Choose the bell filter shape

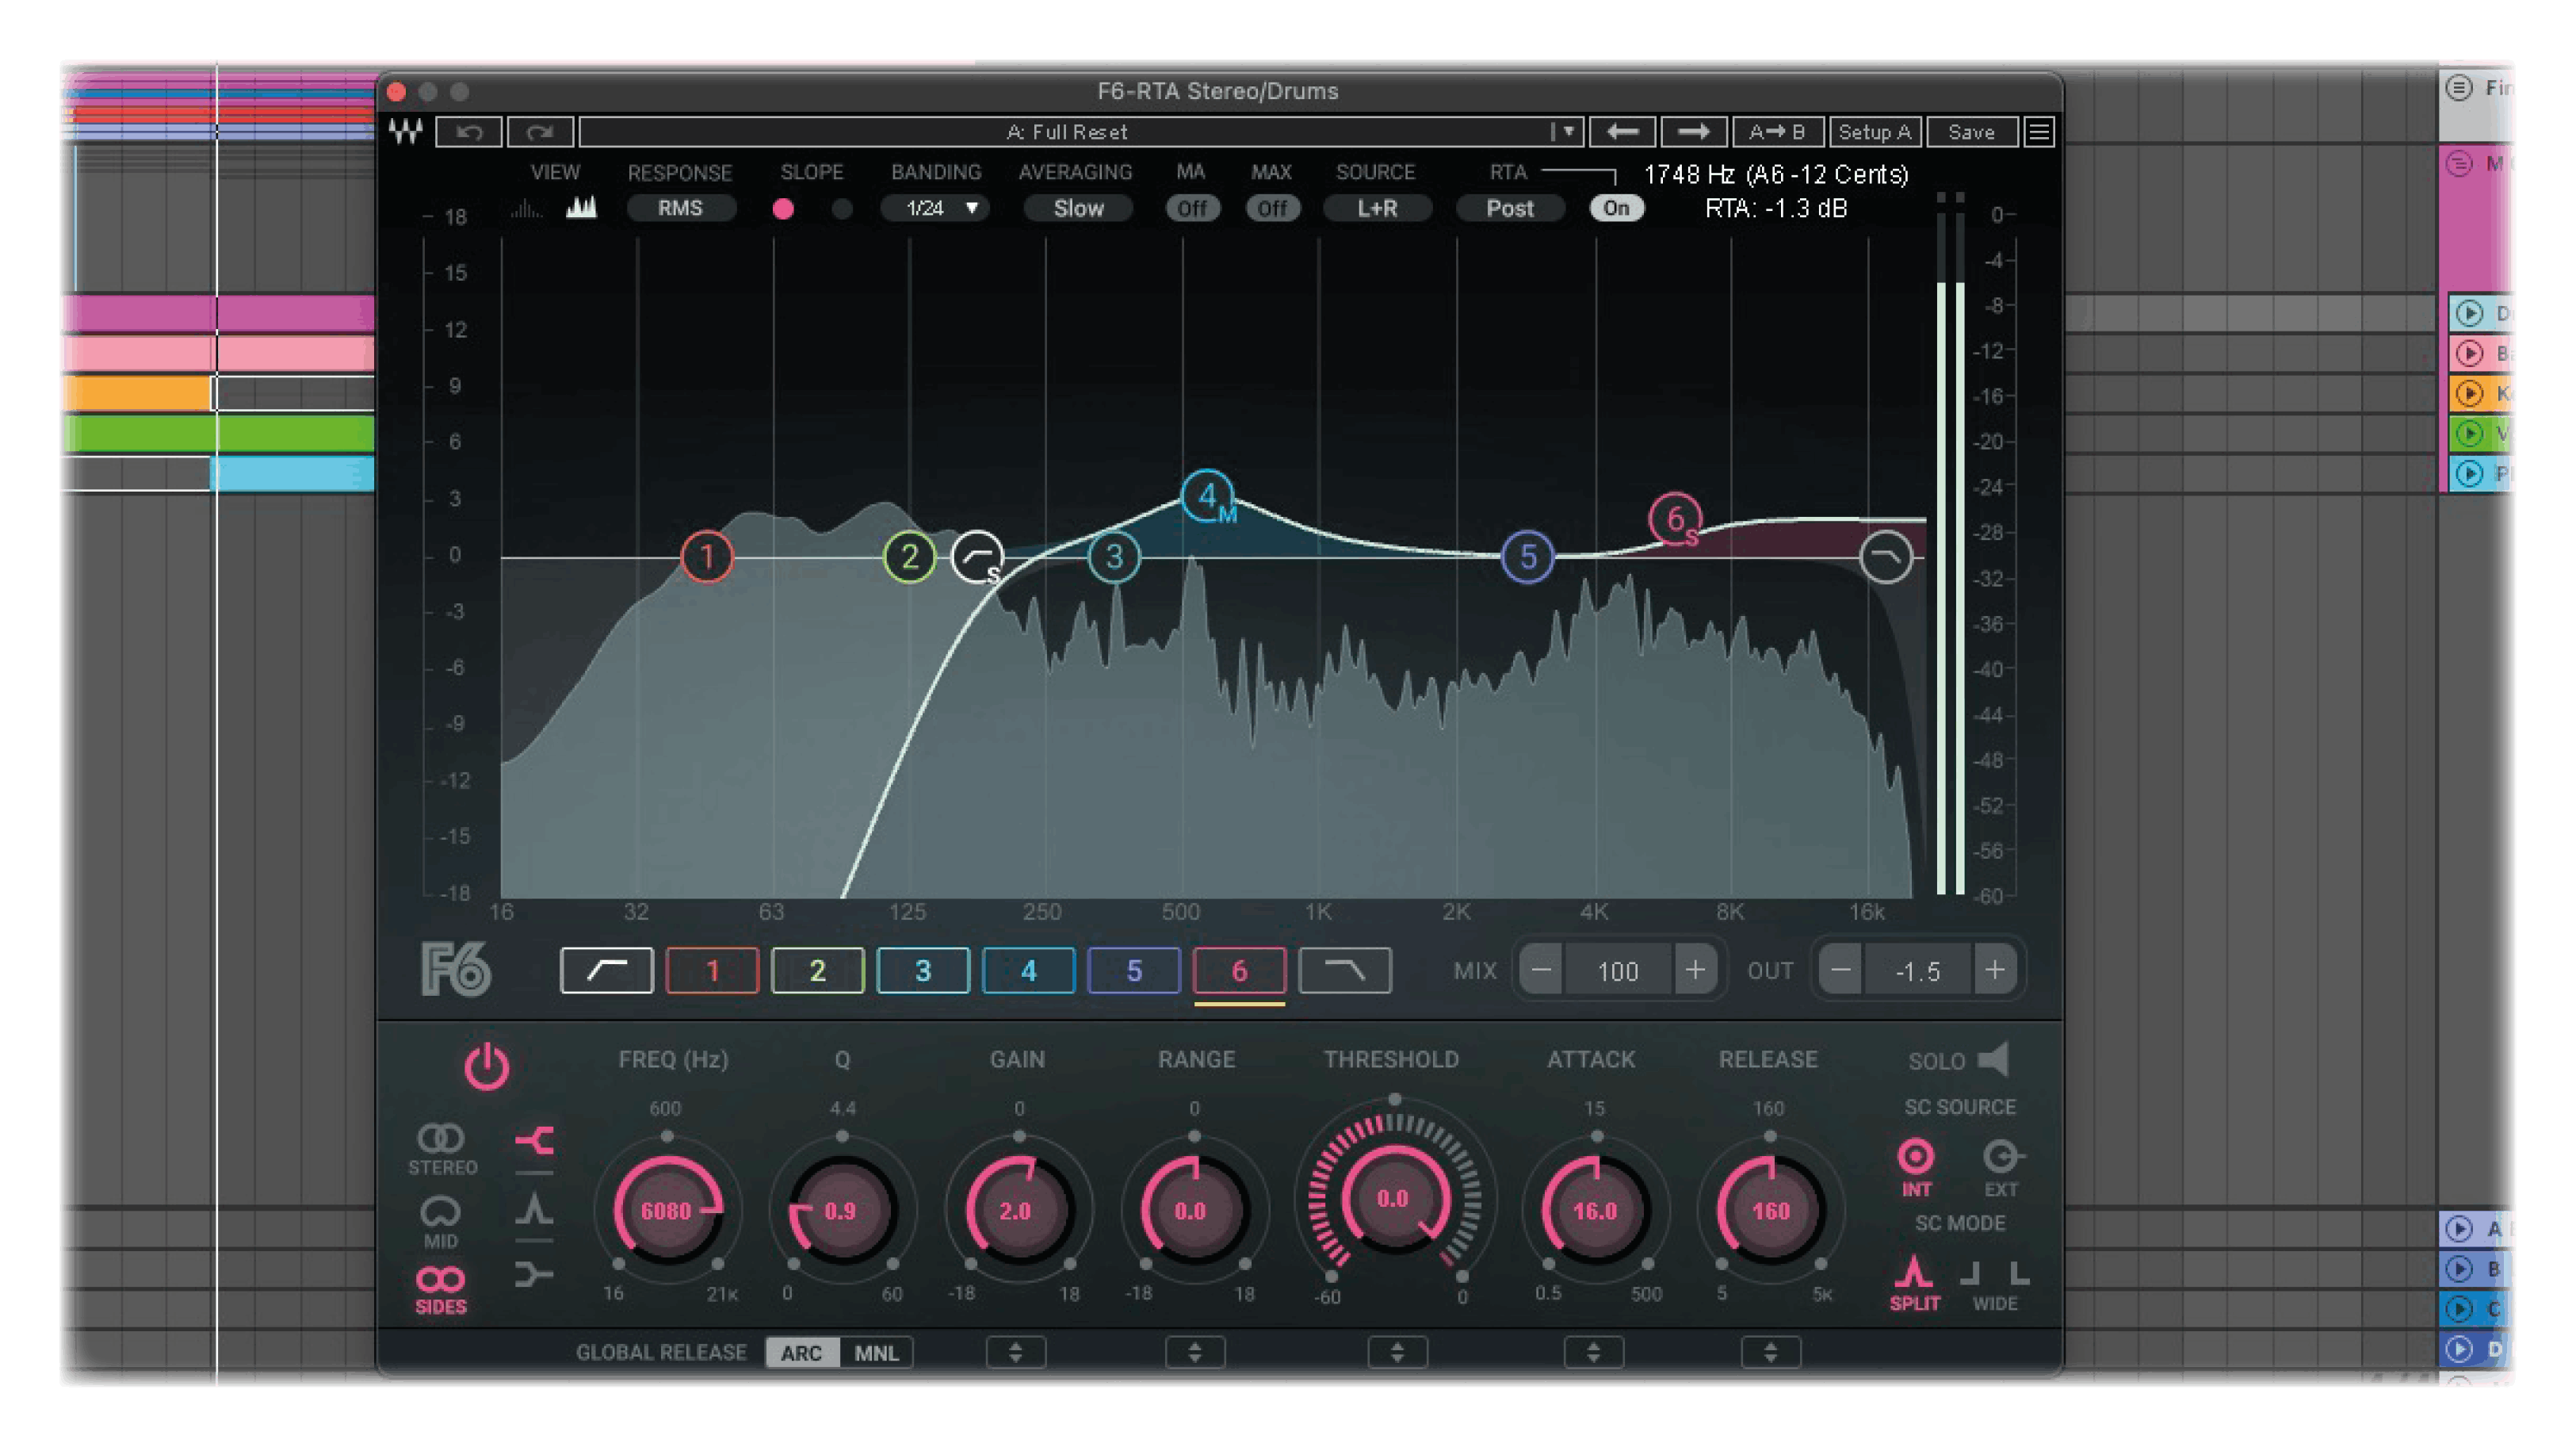coord(534,1210)
